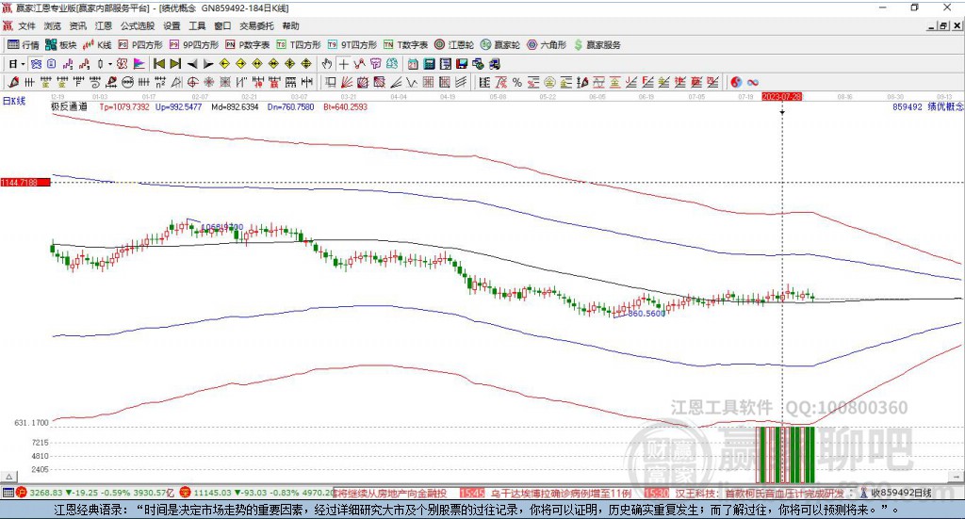Image resolution: width=965 pixels, height=519 pixels.
Task: Click the 行情 quotes button
Action: coord(23,45)
